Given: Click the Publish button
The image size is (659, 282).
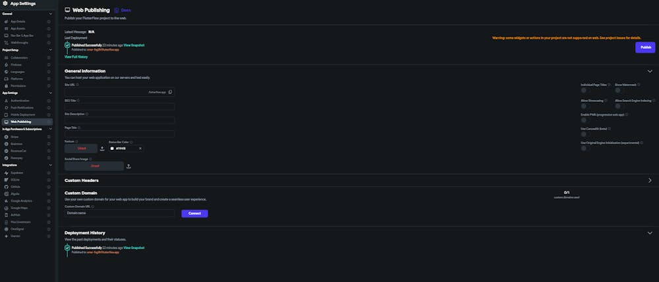Looking at the screenshot, I should click(x=645, y=47).
